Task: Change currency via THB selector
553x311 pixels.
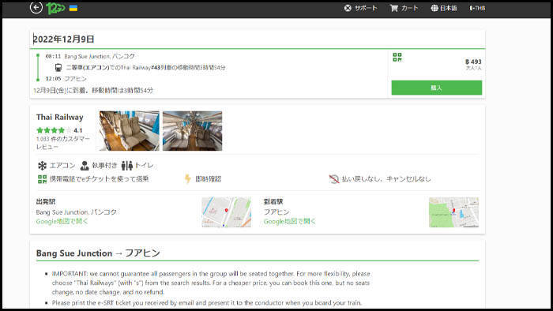Action: 477,8
